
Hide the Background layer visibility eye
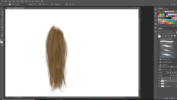point(159,86)
